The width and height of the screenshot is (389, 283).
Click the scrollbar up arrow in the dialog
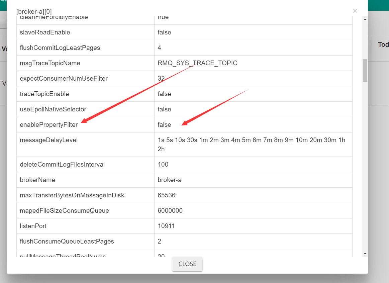coord(365,19)
